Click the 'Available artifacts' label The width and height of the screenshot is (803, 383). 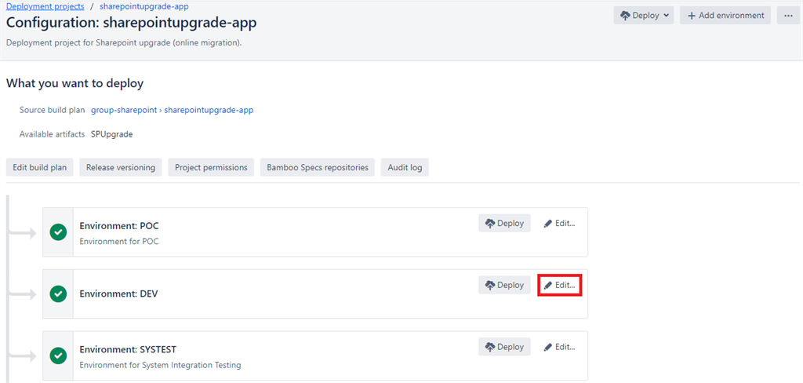point(53,134)
